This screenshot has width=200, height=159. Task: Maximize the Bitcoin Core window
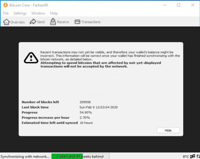(178, 5)
